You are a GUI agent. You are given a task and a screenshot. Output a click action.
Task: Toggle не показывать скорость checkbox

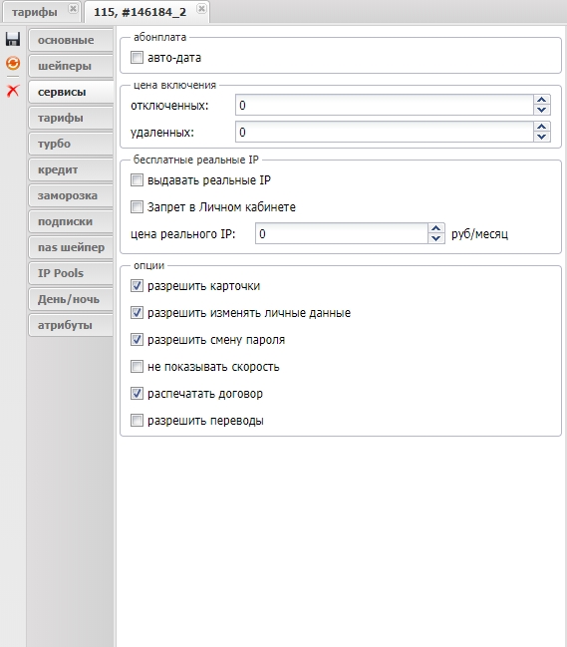click(137, 367)
